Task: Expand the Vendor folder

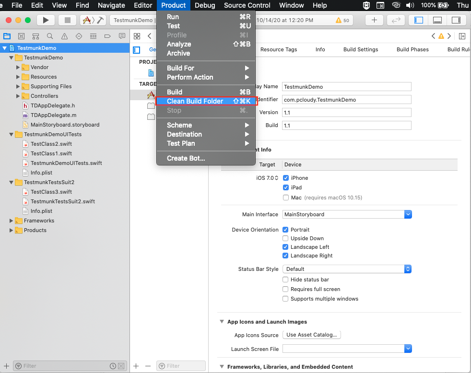Action: coord(18,67)
